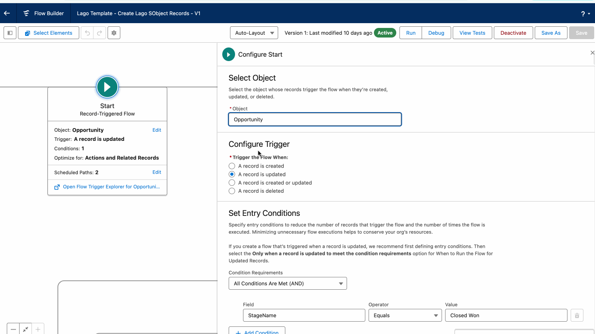Delete the StageName condition with trash icon

coord(577,315)
